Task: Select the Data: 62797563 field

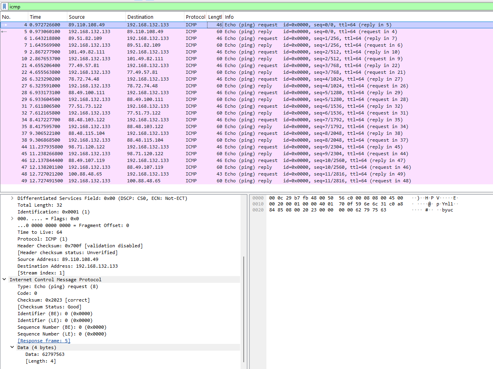Action: (x=45, y=354)
